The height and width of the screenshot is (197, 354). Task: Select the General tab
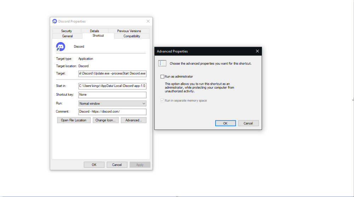[x=67, y=36]
